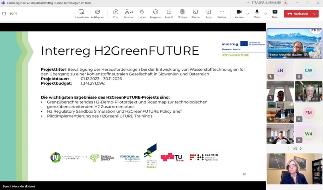Click Übernehmen to take control
This screenshot has height=190, width=323.
[x=81, y=14]
